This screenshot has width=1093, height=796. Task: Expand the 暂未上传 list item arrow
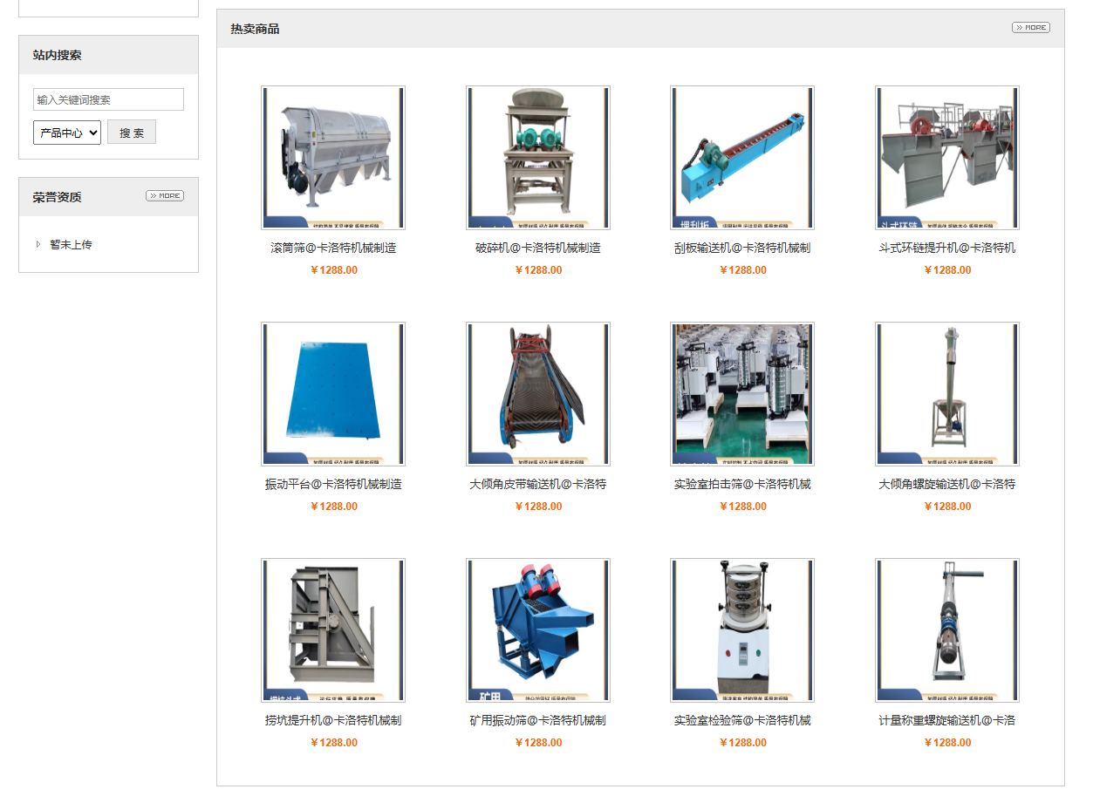pyautogui.click(x=38, y=245)
